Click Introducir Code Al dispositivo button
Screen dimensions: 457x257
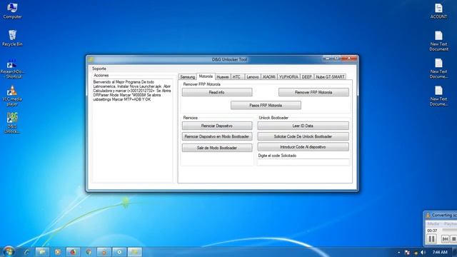pos(303,147)
